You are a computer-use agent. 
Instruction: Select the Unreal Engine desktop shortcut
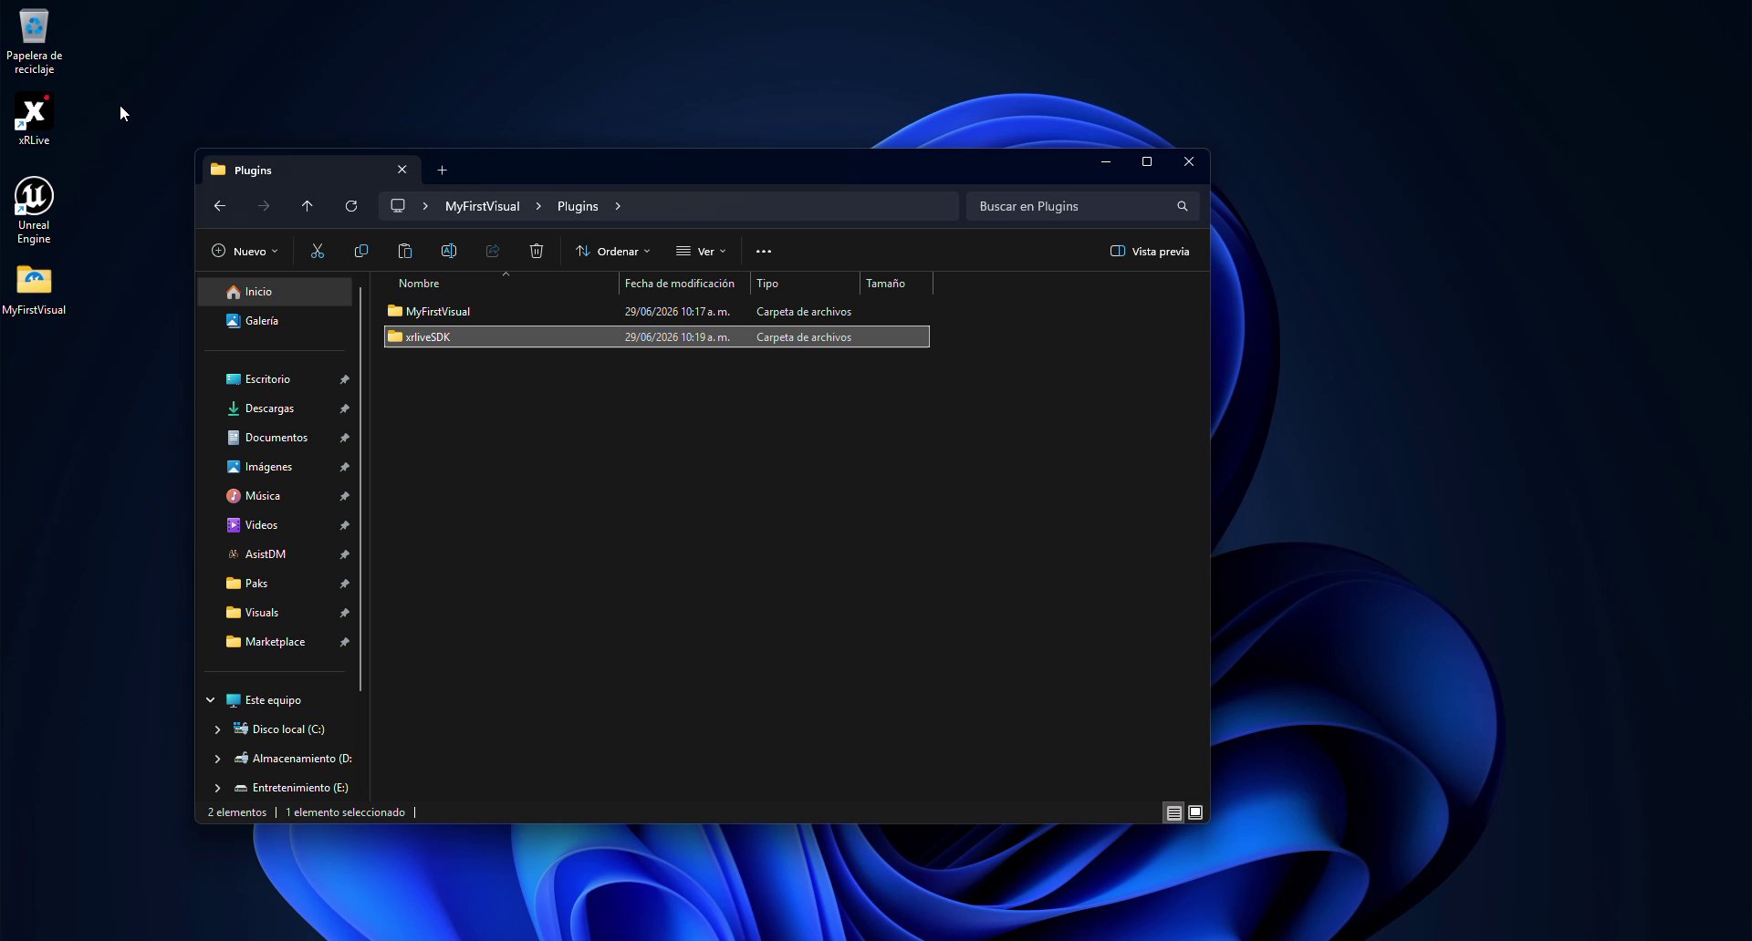[34, 211]
